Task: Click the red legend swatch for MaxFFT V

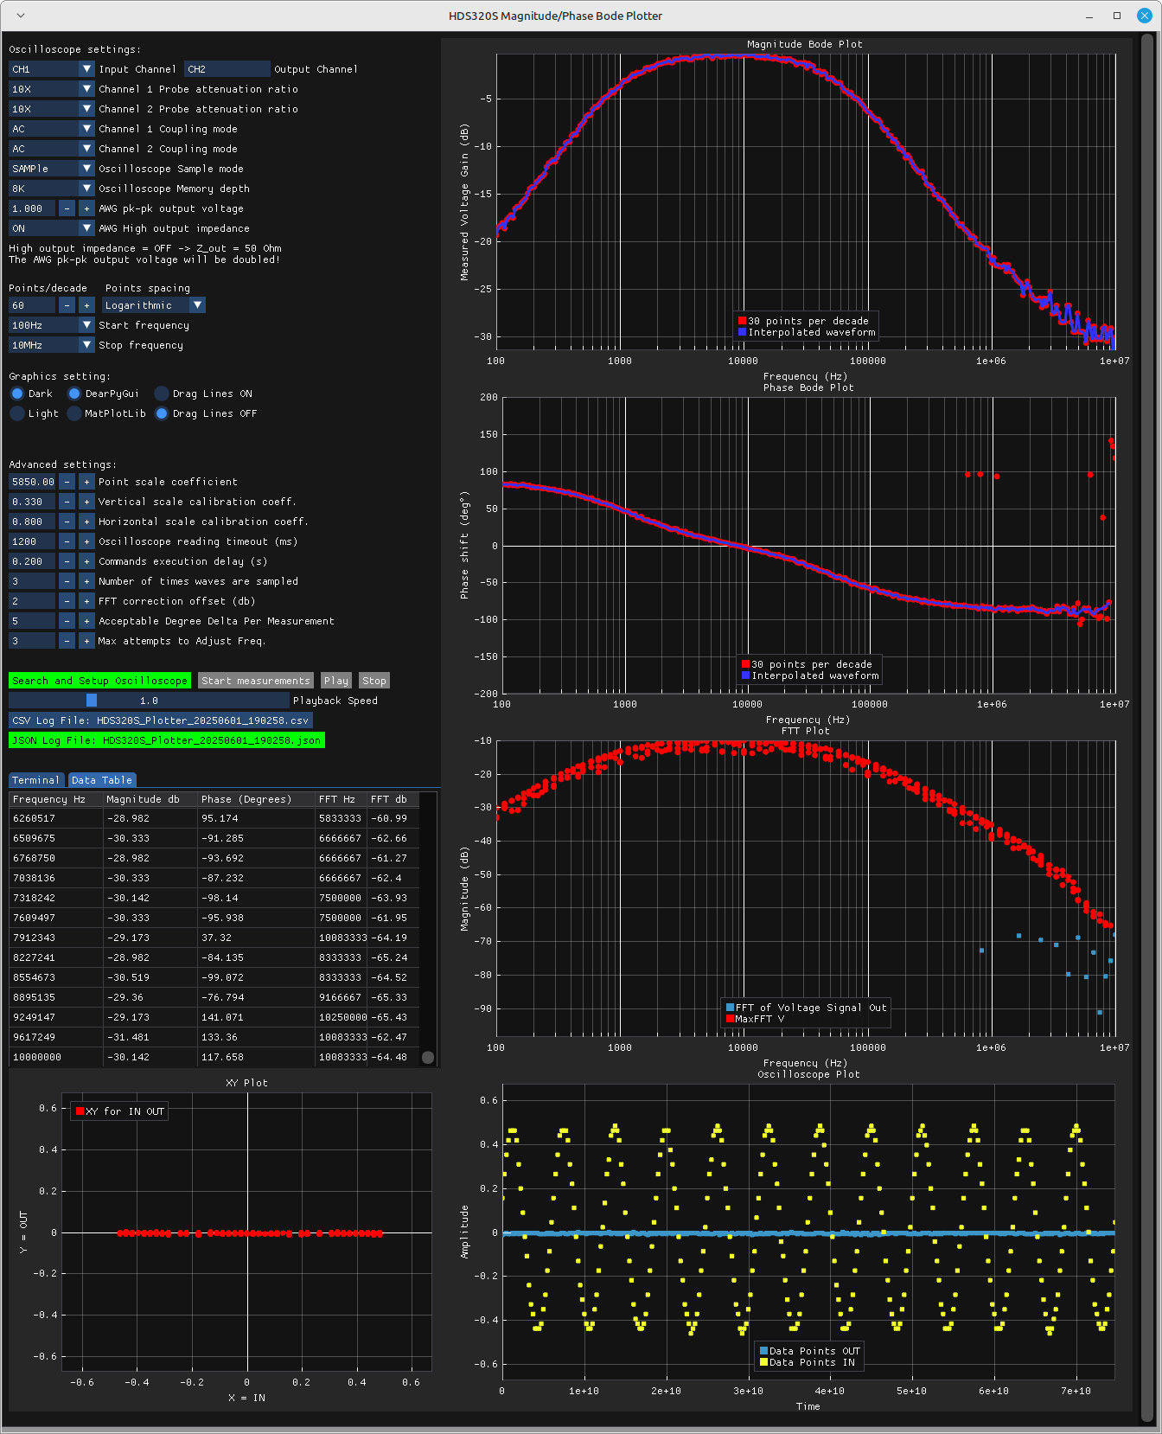Action: pos(730,1019)
